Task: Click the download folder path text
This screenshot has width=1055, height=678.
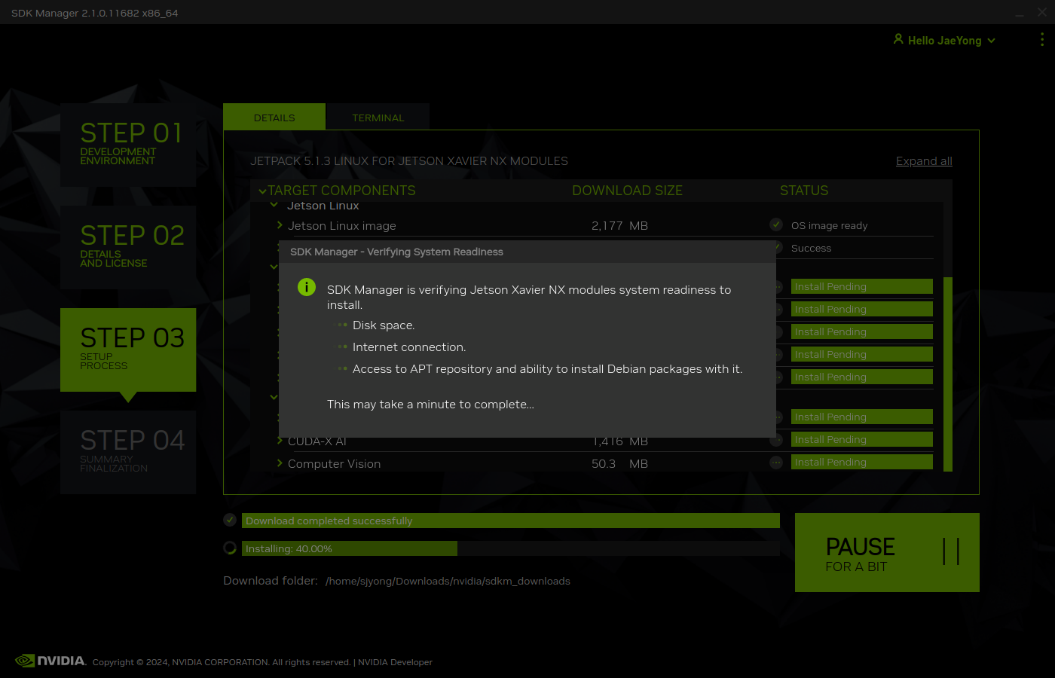Action: click(x=448, y=581)
